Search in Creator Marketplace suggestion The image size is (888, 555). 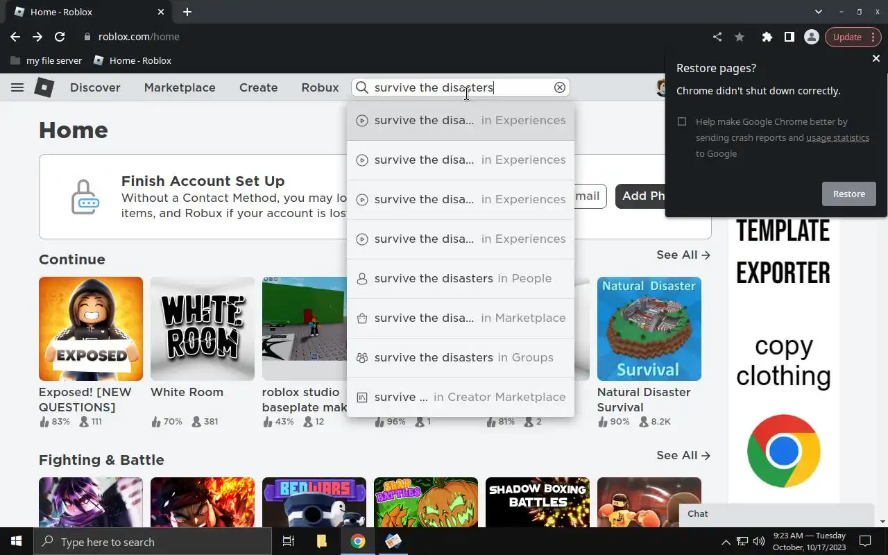pos(461,398)
